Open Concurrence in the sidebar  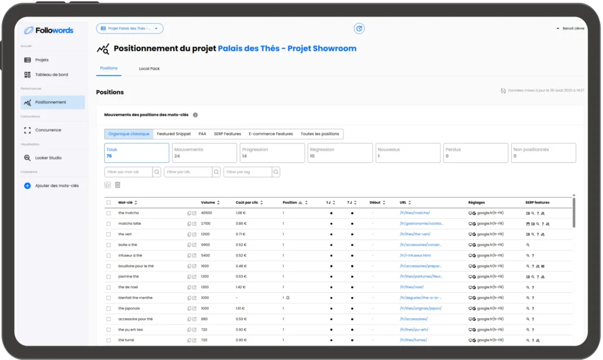tap(48, 130)
